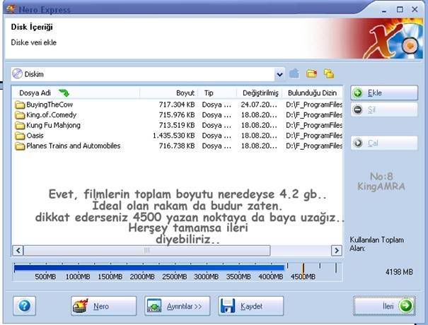Open the Diskim location dropdown
428x325 pixels.
point(279,74)
